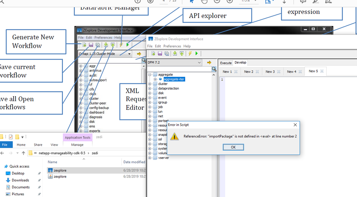Click the Java zexplore jar file icon in Explorer
357x197 pixels.
(50, 176)
